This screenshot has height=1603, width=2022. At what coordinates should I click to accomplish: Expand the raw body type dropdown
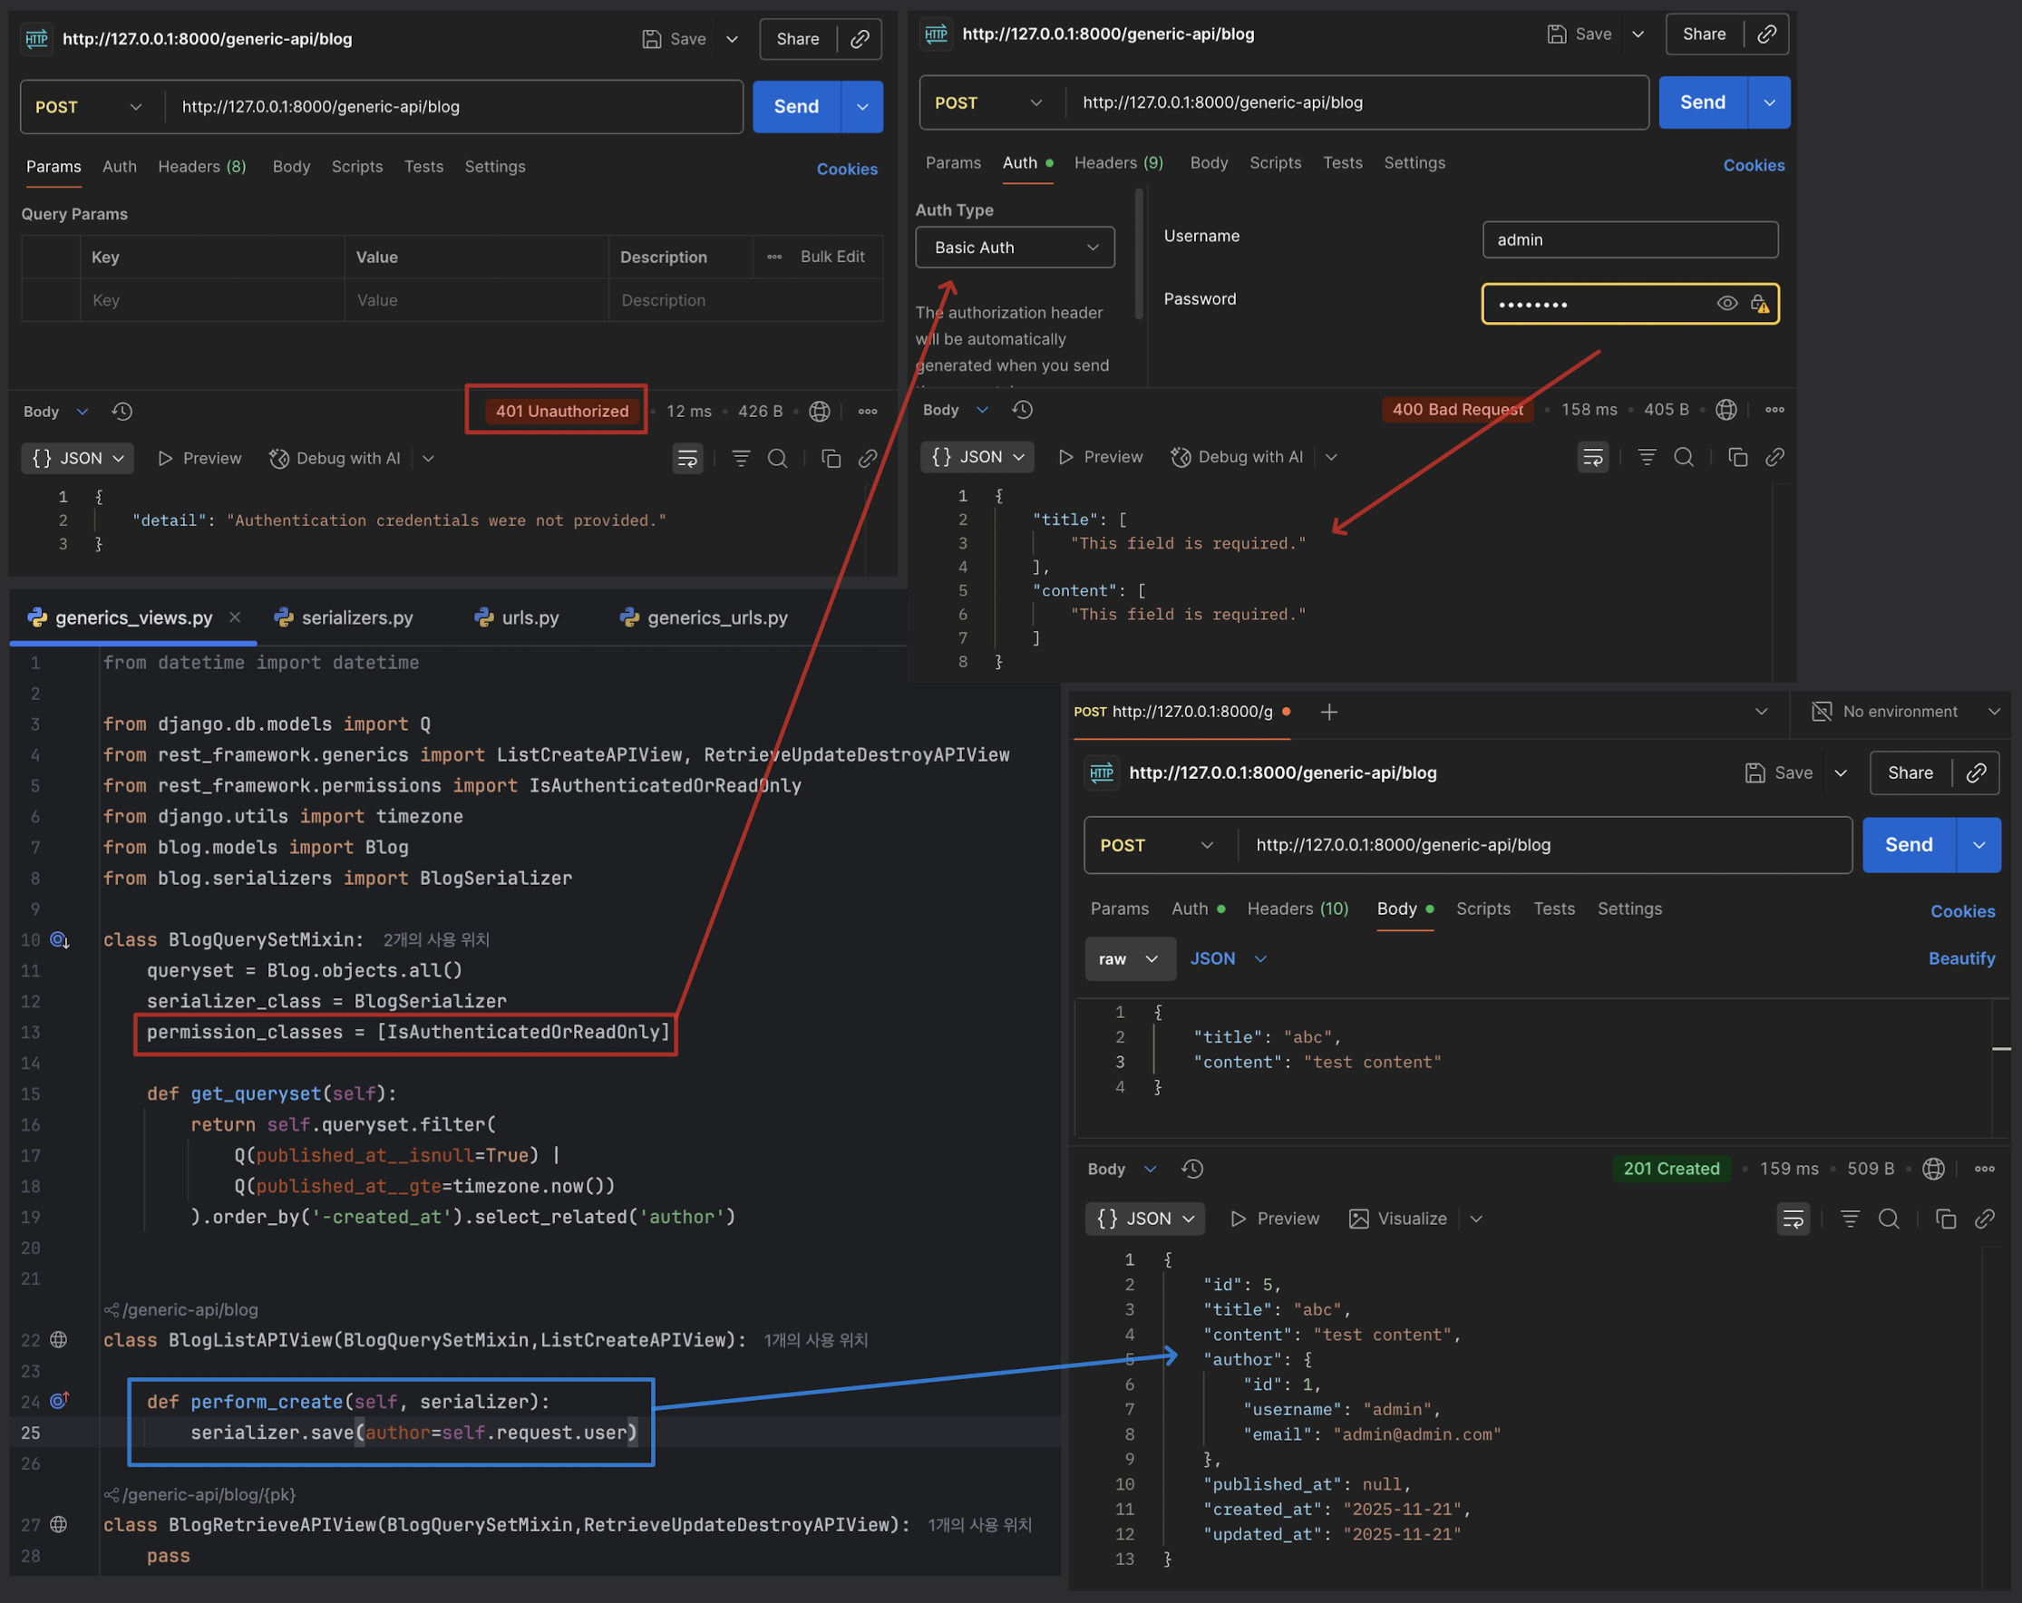(1129, 958)
